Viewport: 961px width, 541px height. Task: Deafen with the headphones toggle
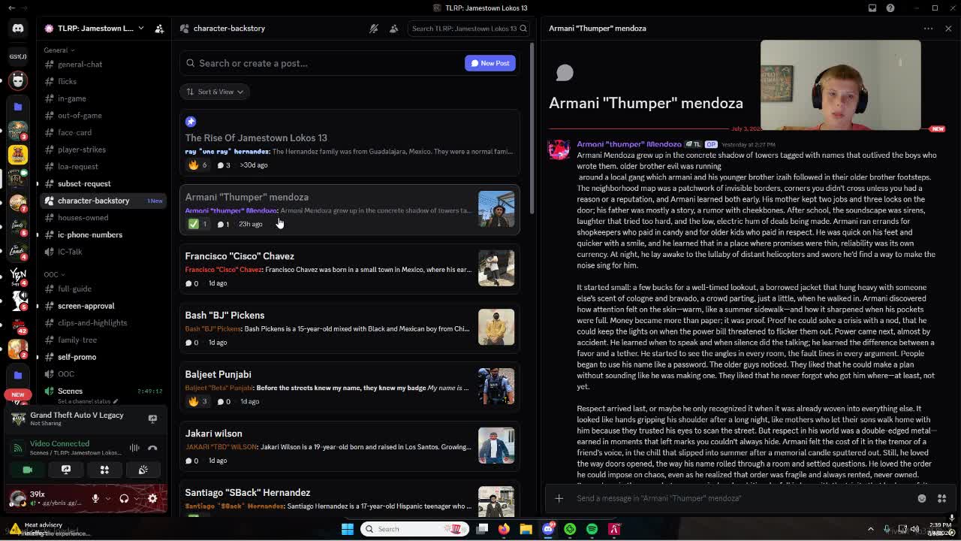(124, 498)
